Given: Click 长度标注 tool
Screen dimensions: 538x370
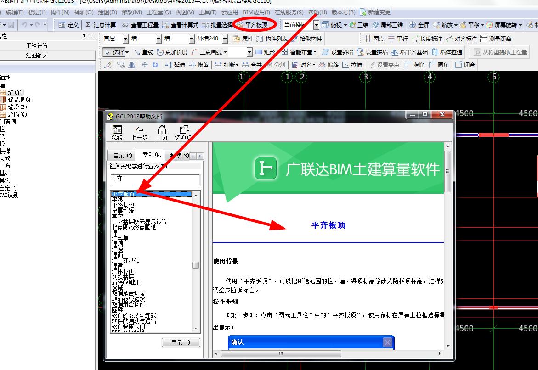Looking at the screenshot, I should coord(427,39).
